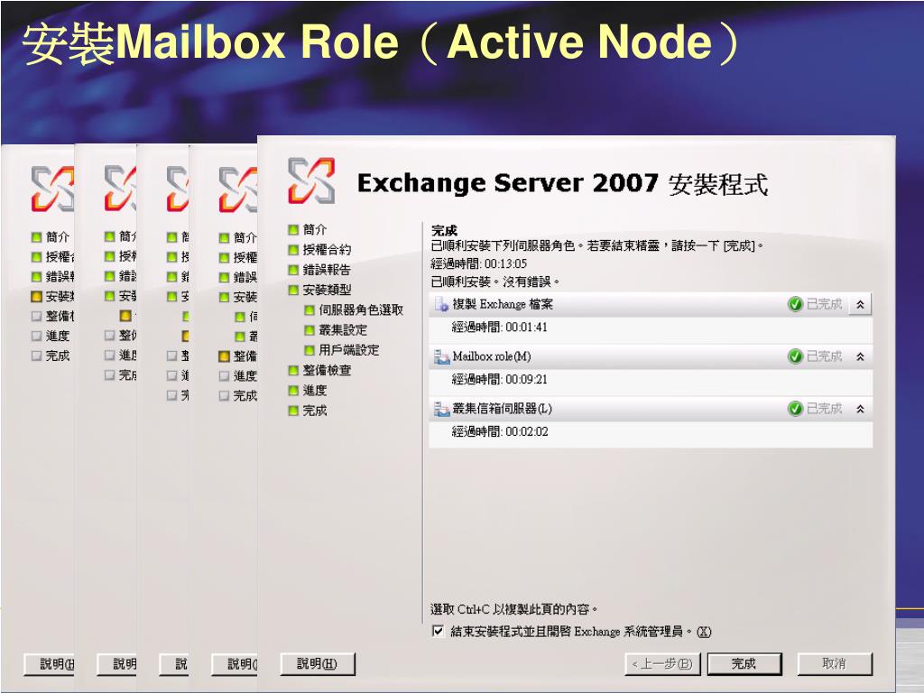The image size is (924, 693).
Task: Click the green 安裝類型 step indicator
Action: [x=293, y=290]
